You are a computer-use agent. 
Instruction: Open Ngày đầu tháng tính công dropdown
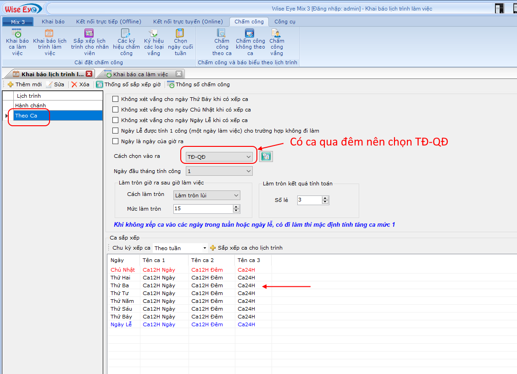point(248,171)
